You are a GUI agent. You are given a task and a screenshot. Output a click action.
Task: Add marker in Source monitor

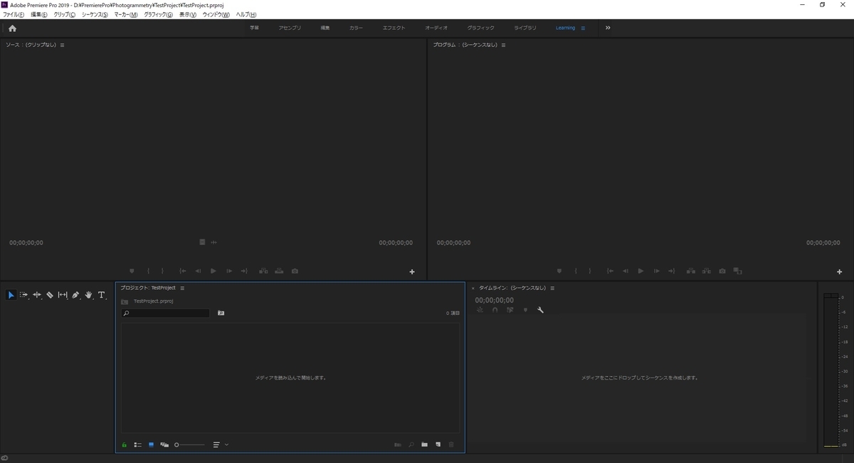132,271
